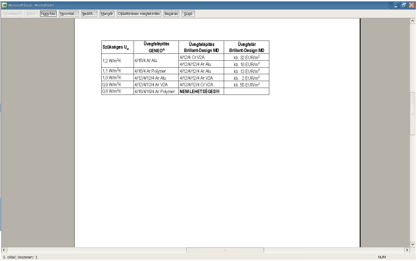Click vertical scrollbar up arrow
Image resolution: width=417 pixels, height=261 pixels.
pyautogui.click(x=413, y=21)
